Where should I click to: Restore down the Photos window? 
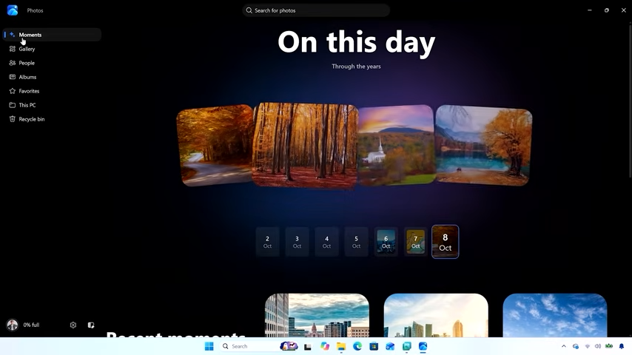click(x=607, y=10)
